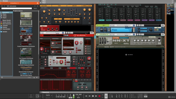The height and width of the screenshot is (99, 176).
Task: Solo the ID8 1 mix channel
Action: pyautogui.click(x=113, y=25)
